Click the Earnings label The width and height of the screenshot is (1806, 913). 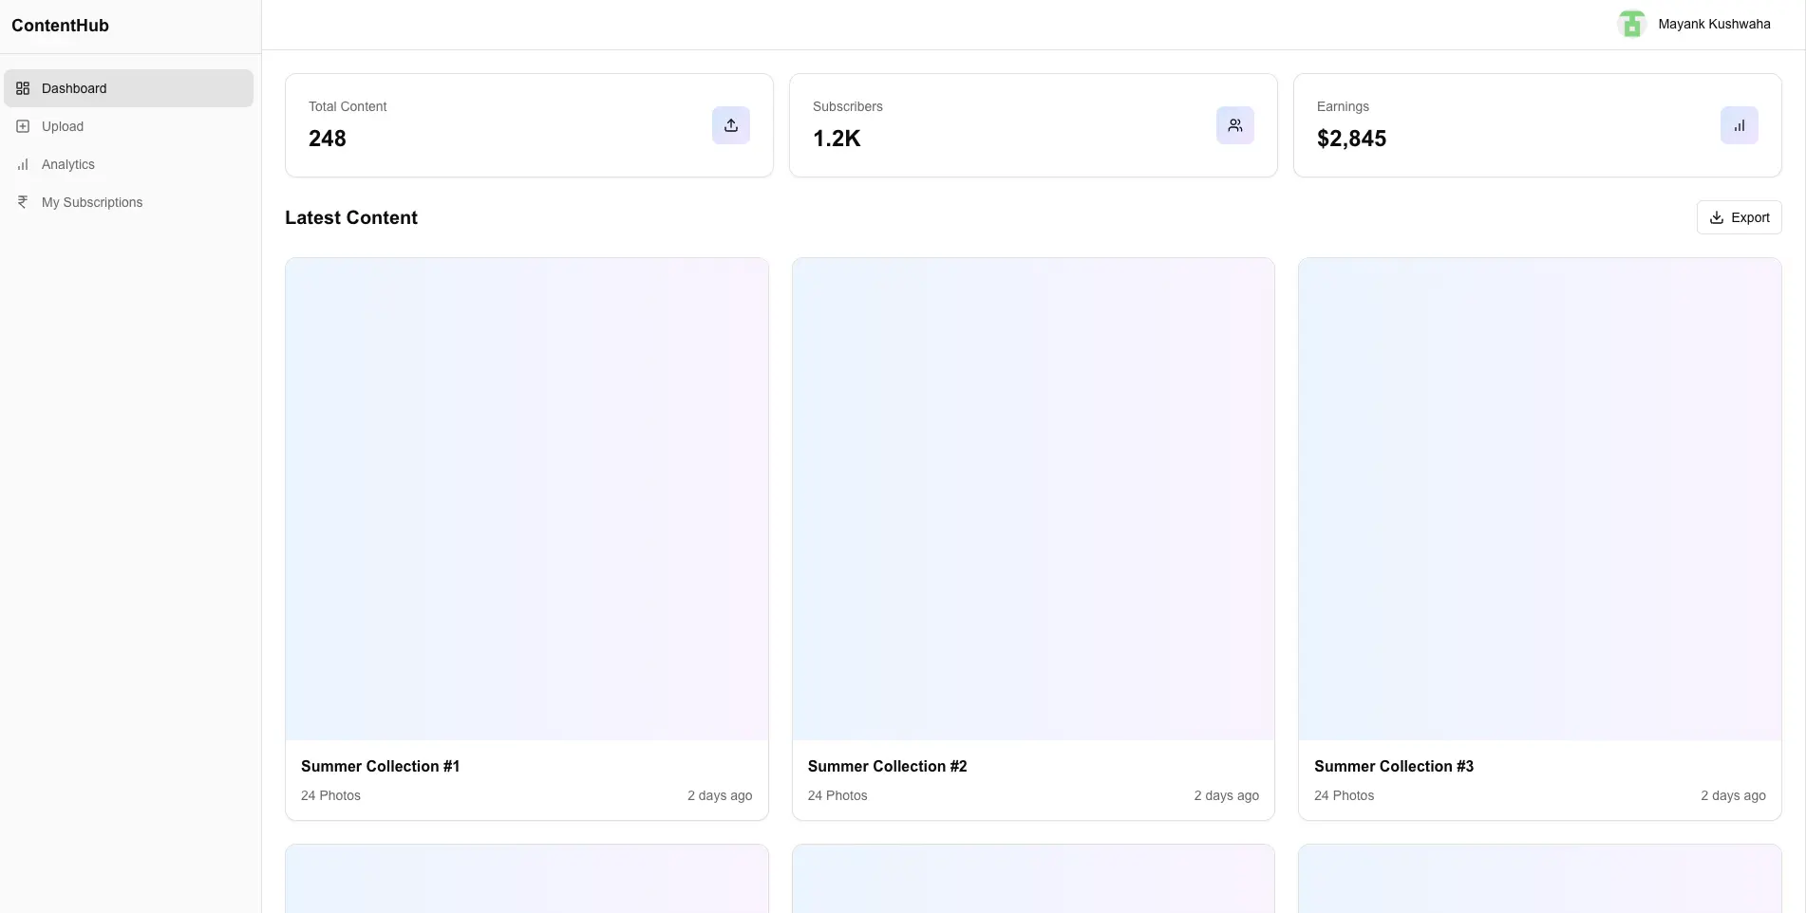tap(1343, 106)
